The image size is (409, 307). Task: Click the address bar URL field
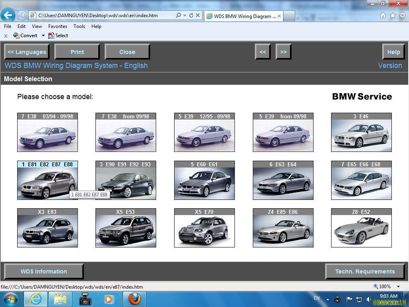coord(104,16)
